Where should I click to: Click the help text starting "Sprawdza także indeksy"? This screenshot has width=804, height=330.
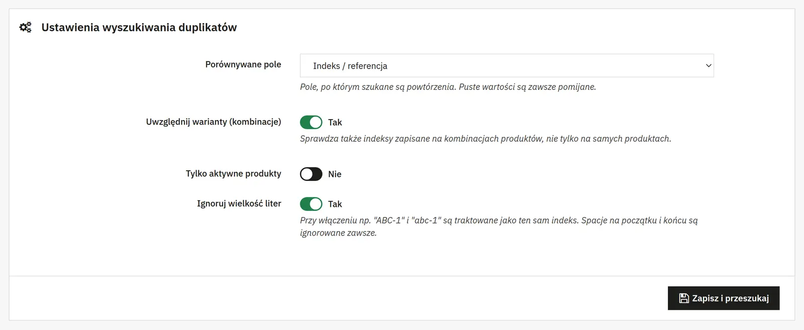[x=485, y=139]
